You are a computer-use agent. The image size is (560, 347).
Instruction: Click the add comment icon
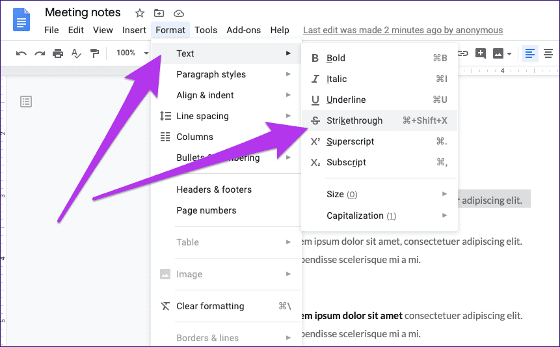tap(481, 53)
